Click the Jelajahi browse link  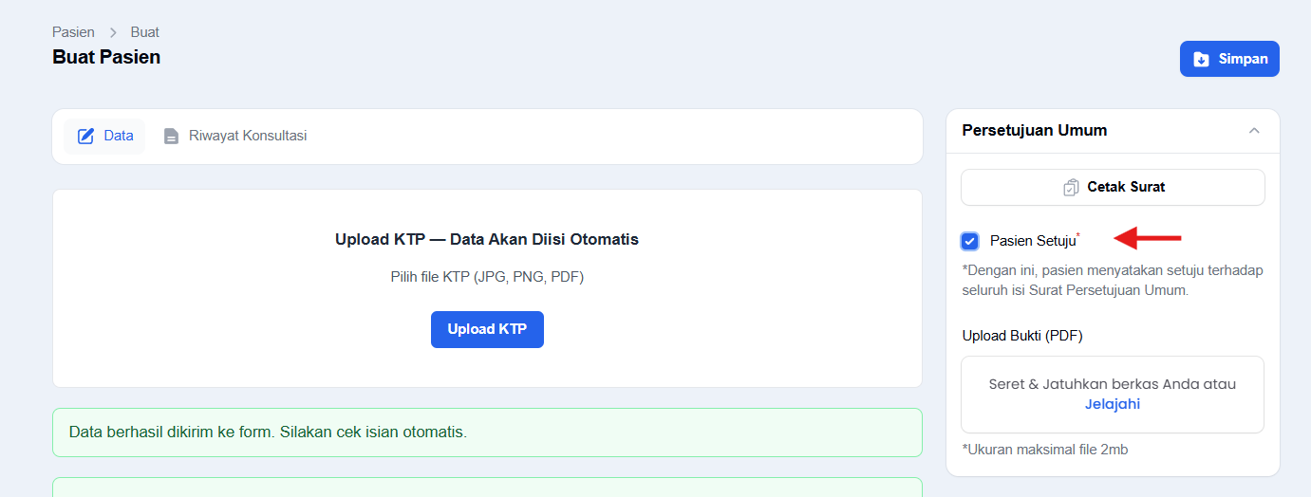click(1113, 404)
